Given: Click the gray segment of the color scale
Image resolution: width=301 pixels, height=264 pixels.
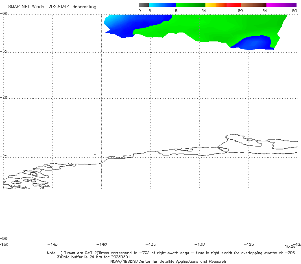Looking at the screenshot, I should pyautogui.click(x=144, y=5).
